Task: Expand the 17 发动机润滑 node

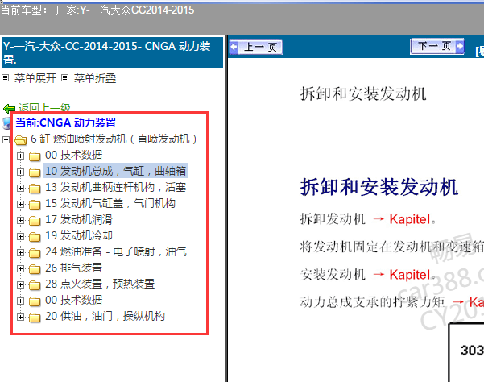Action: click(20, 220)
